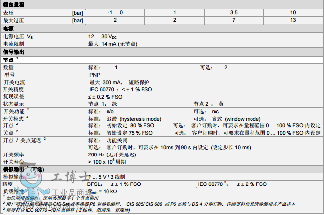
Task: Select the 信号输出 section header
Action: (14, 52)
